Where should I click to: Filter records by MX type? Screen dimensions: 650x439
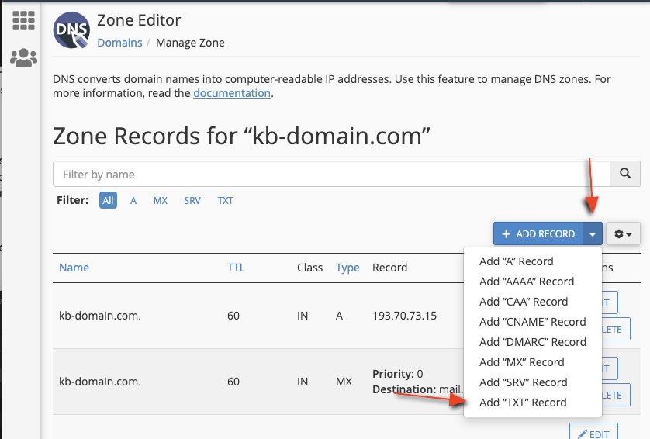[161, 200]
